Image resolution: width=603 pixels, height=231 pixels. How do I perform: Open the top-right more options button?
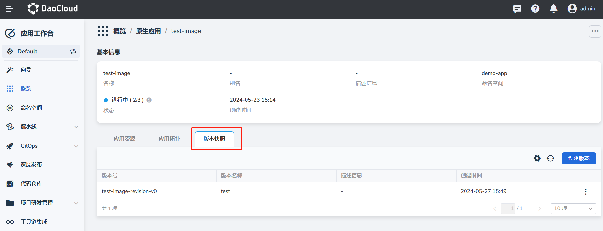click(x=595, y=31)
